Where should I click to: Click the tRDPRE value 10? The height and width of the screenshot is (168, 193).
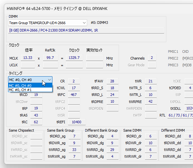pyautogui.click(x=113, y=101)
